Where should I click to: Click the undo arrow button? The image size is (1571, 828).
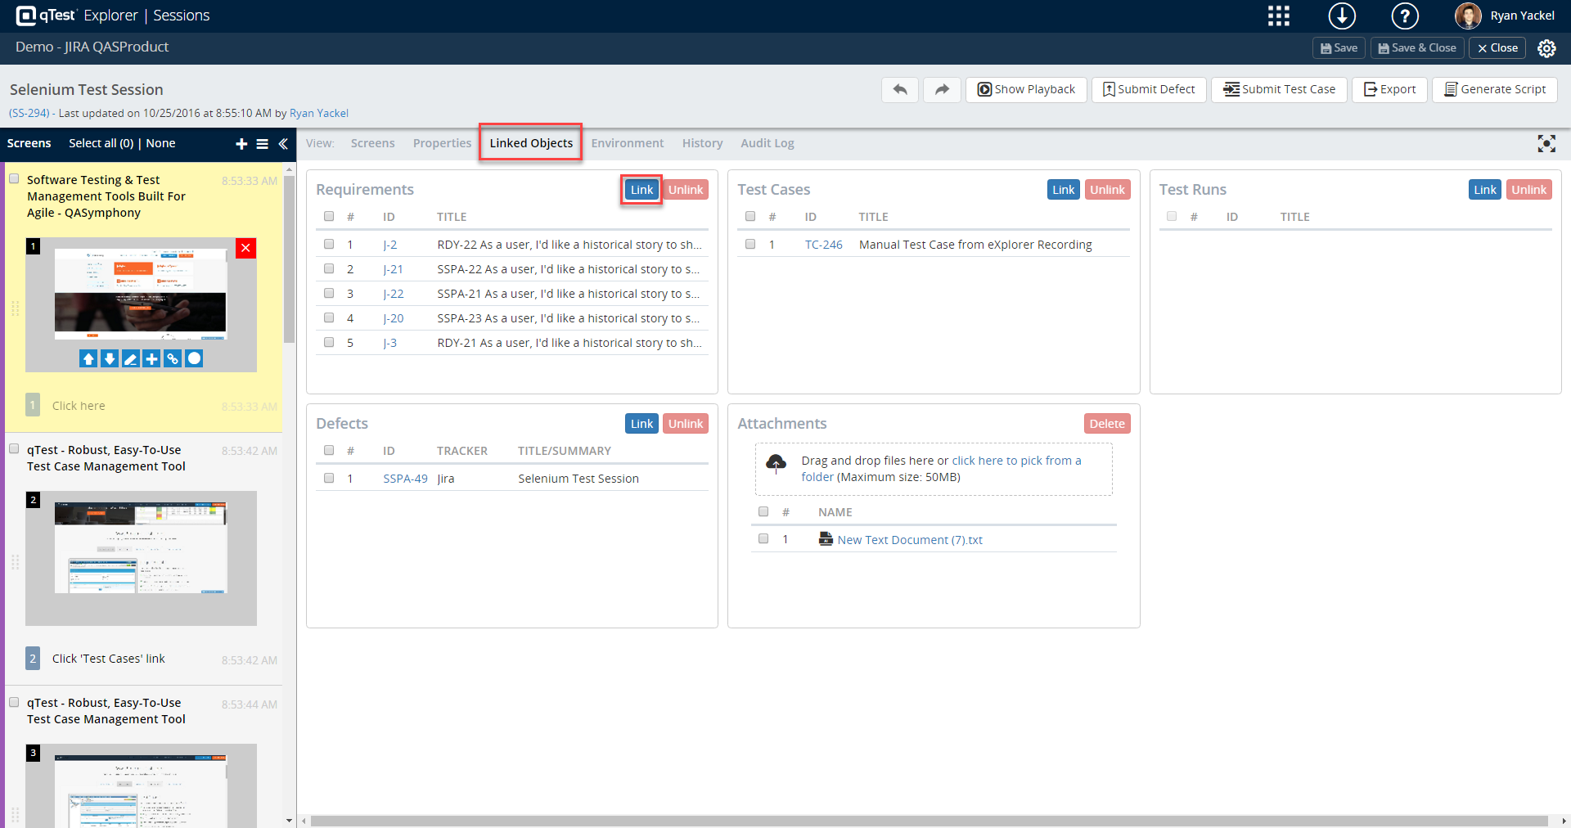click(900, 89)
